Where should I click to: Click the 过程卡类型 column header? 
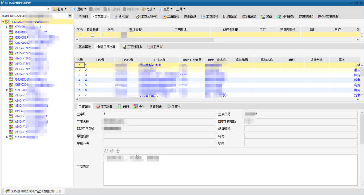click(x=230, y=30)
